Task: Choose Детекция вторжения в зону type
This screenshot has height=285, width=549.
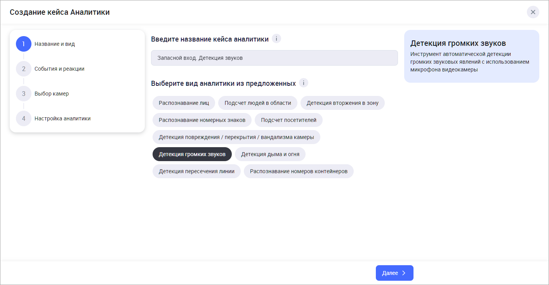Action: coord(342,103)
